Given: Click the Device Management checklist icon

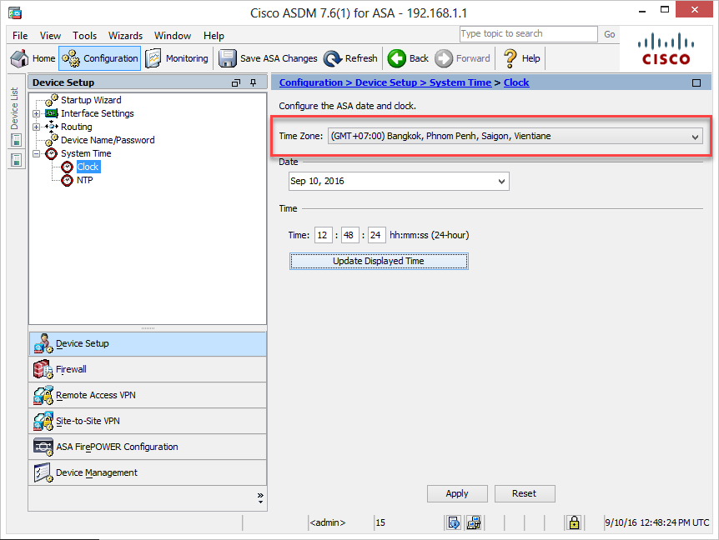Looking at the screenshot, I should pyautogui.click(x=43, y=472).
